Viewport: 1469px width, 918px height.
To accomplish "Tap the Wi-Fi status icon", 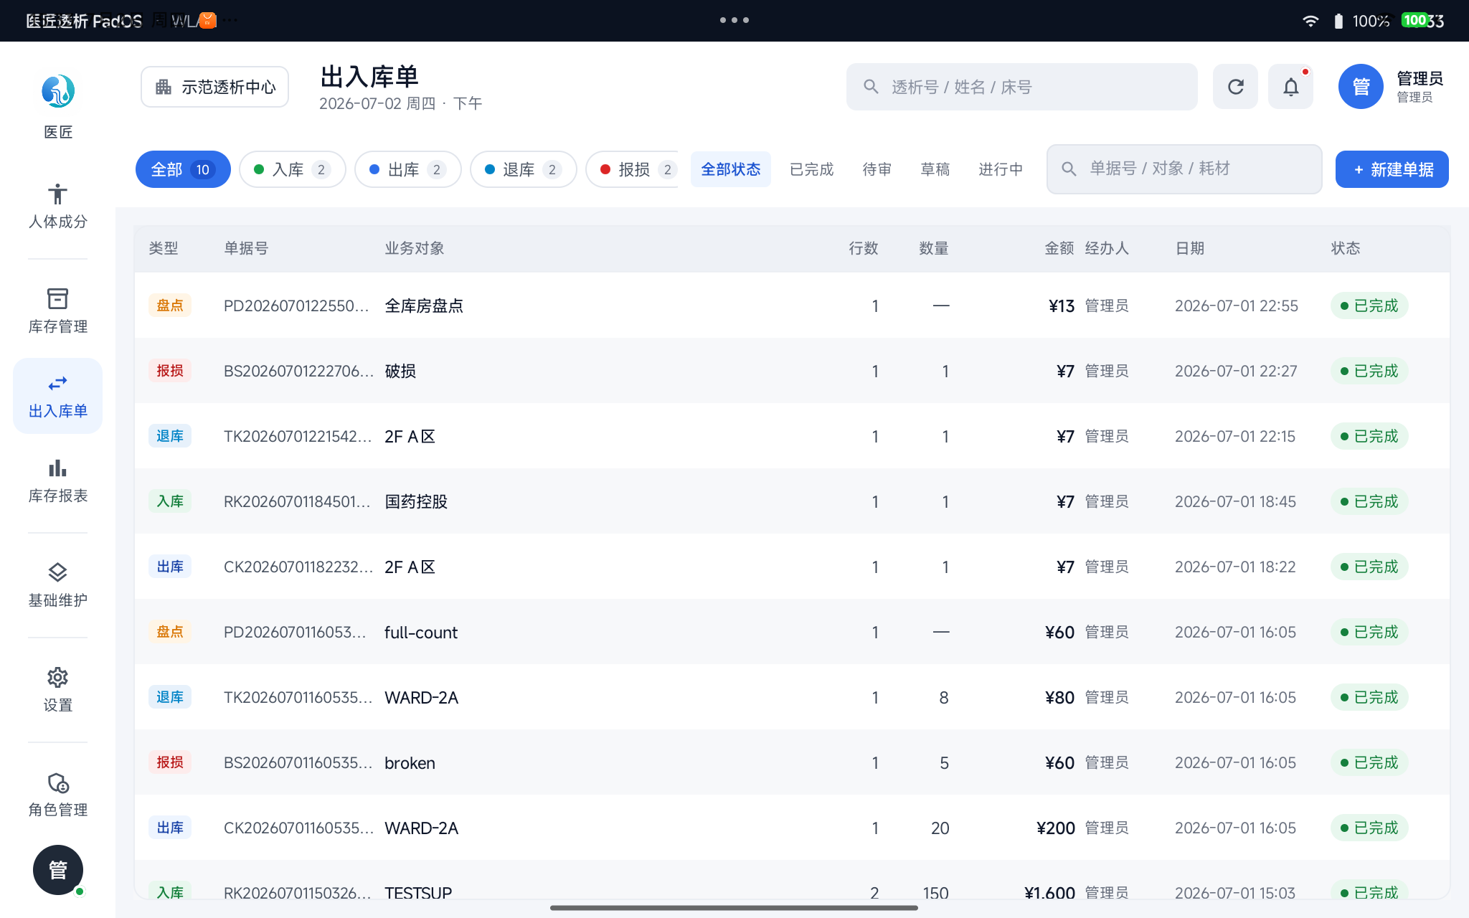I will point(1310,21).
